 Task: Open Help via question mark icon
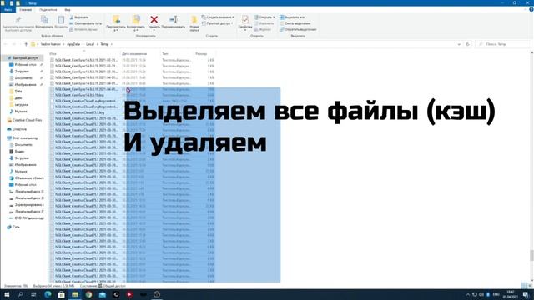pos(531,10)
